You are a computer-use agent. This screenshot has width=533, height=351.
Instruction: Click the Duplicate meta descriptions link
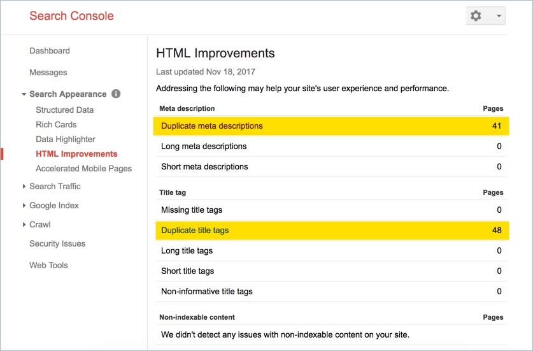point(212,126)
